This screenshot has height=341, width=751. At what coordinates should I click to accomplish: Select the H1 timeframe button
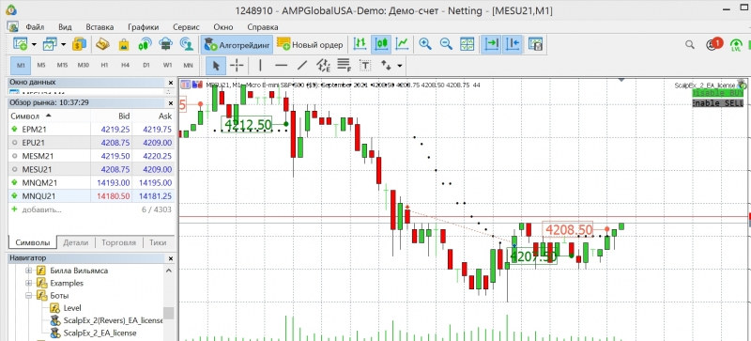(x=104, y=66)
